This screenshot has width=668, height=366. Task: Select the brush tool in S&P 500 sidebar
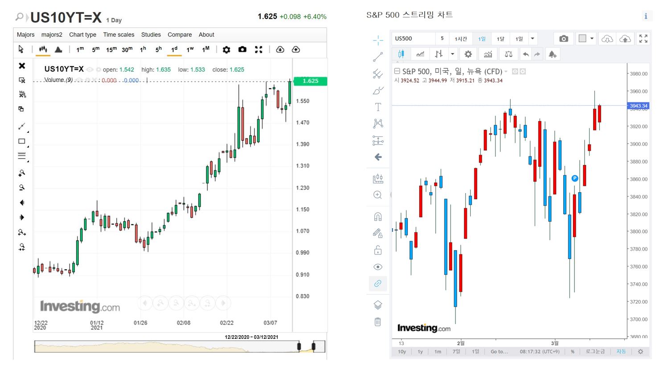tap(378, 90)
